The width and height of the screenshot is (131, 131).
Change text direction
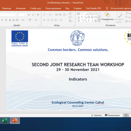coord(71,13)
